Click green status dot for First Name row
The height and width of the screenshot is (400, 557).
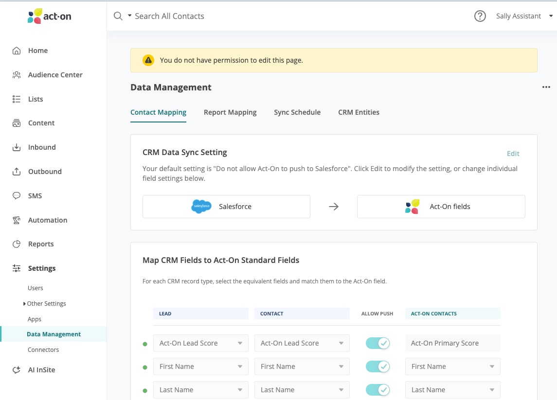coord(145,367)
